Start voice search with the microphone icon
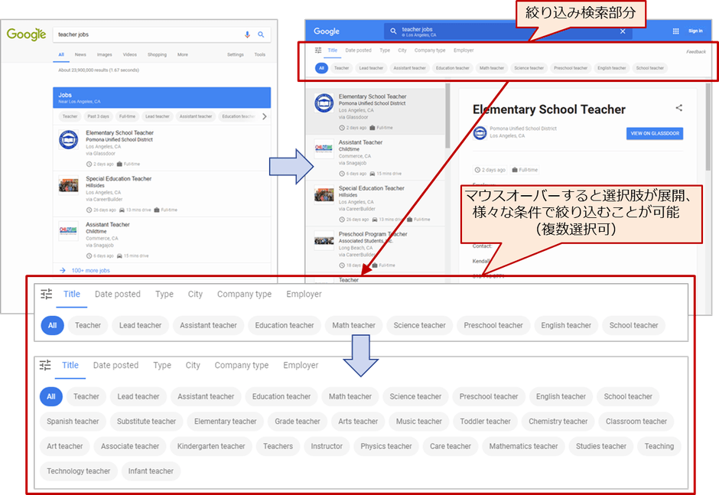 click(x=247, y=34)
